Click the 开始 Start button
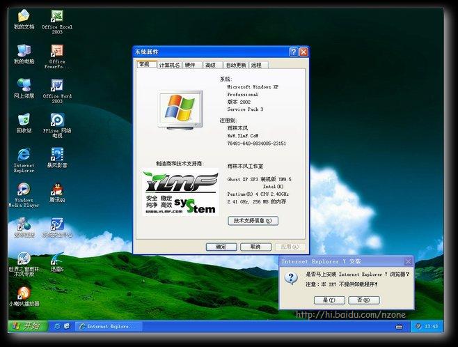458x347 pixels. [27, 325]
